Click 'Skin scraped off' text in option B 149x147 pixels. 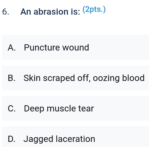pos(56,78)
